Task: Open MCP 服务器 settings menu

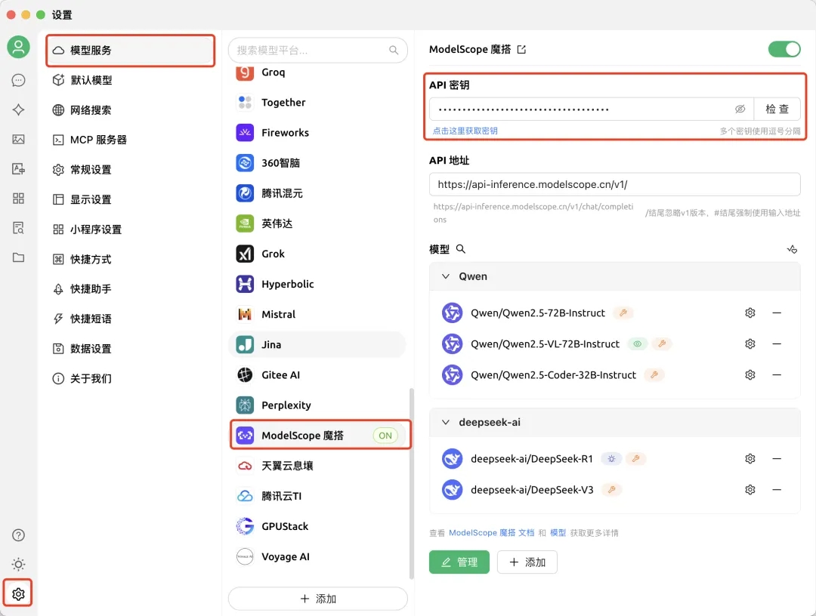Action: (x=130, y=140)
